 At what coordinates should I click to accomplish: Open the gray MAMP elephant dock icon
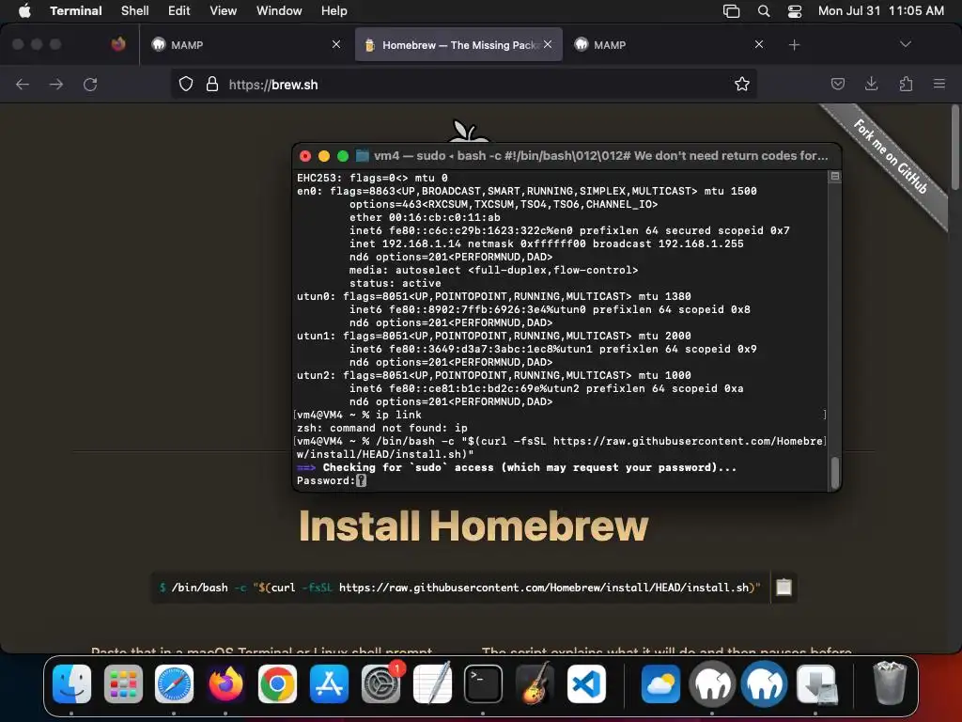click(x=712, y=684)
